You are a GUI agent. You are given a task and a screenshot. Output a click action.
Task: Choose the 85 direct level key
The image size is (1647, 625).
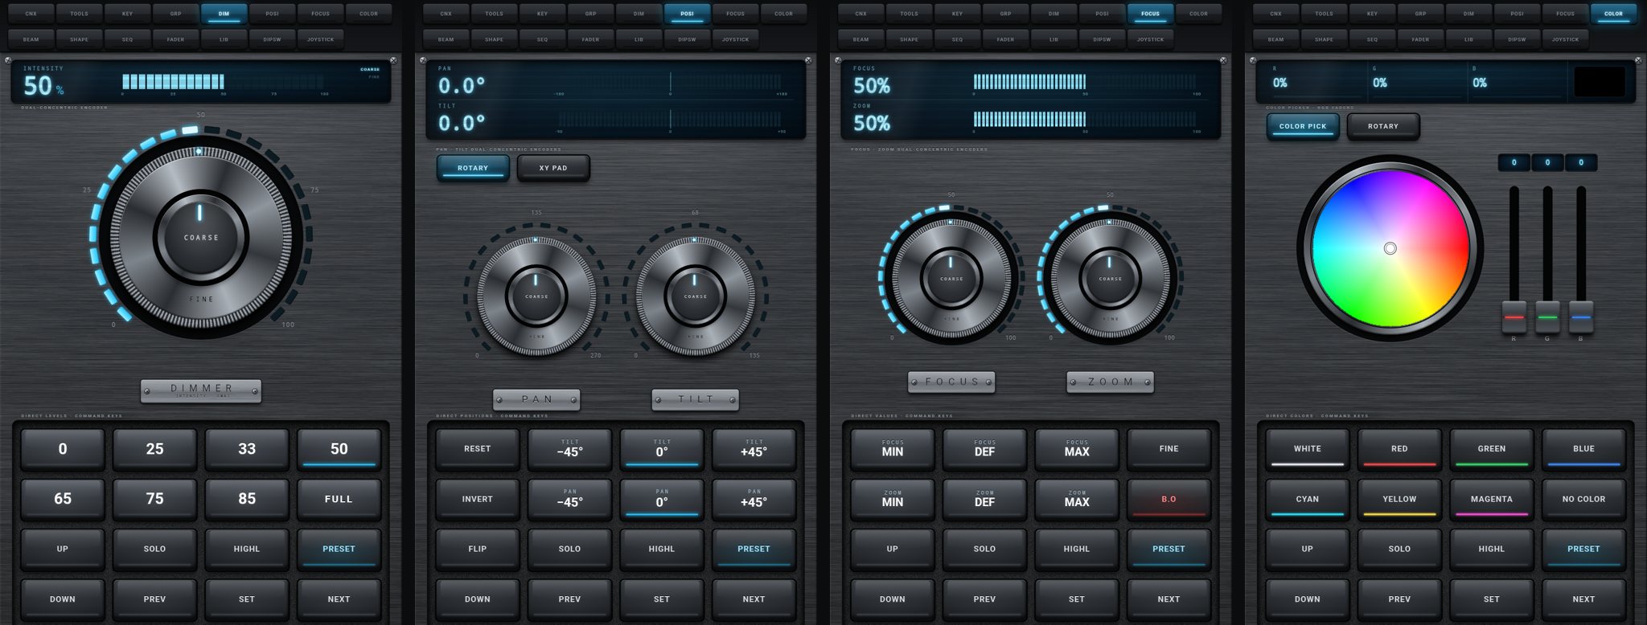pos(247,499)
